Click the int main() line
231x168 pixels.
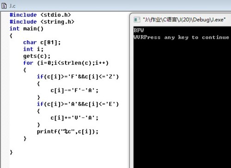tap(26, 29)
